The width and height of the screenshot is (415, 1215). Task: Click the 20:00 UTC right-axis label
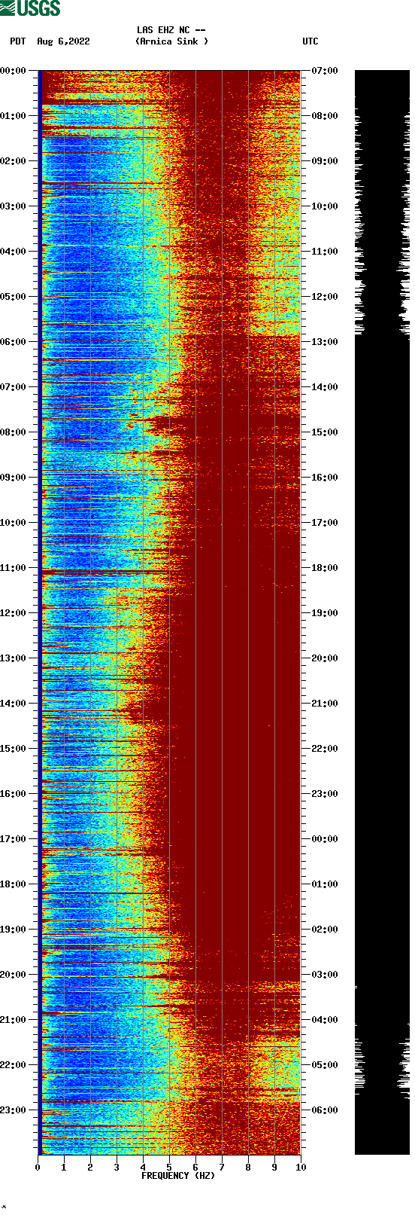[325, 658]
